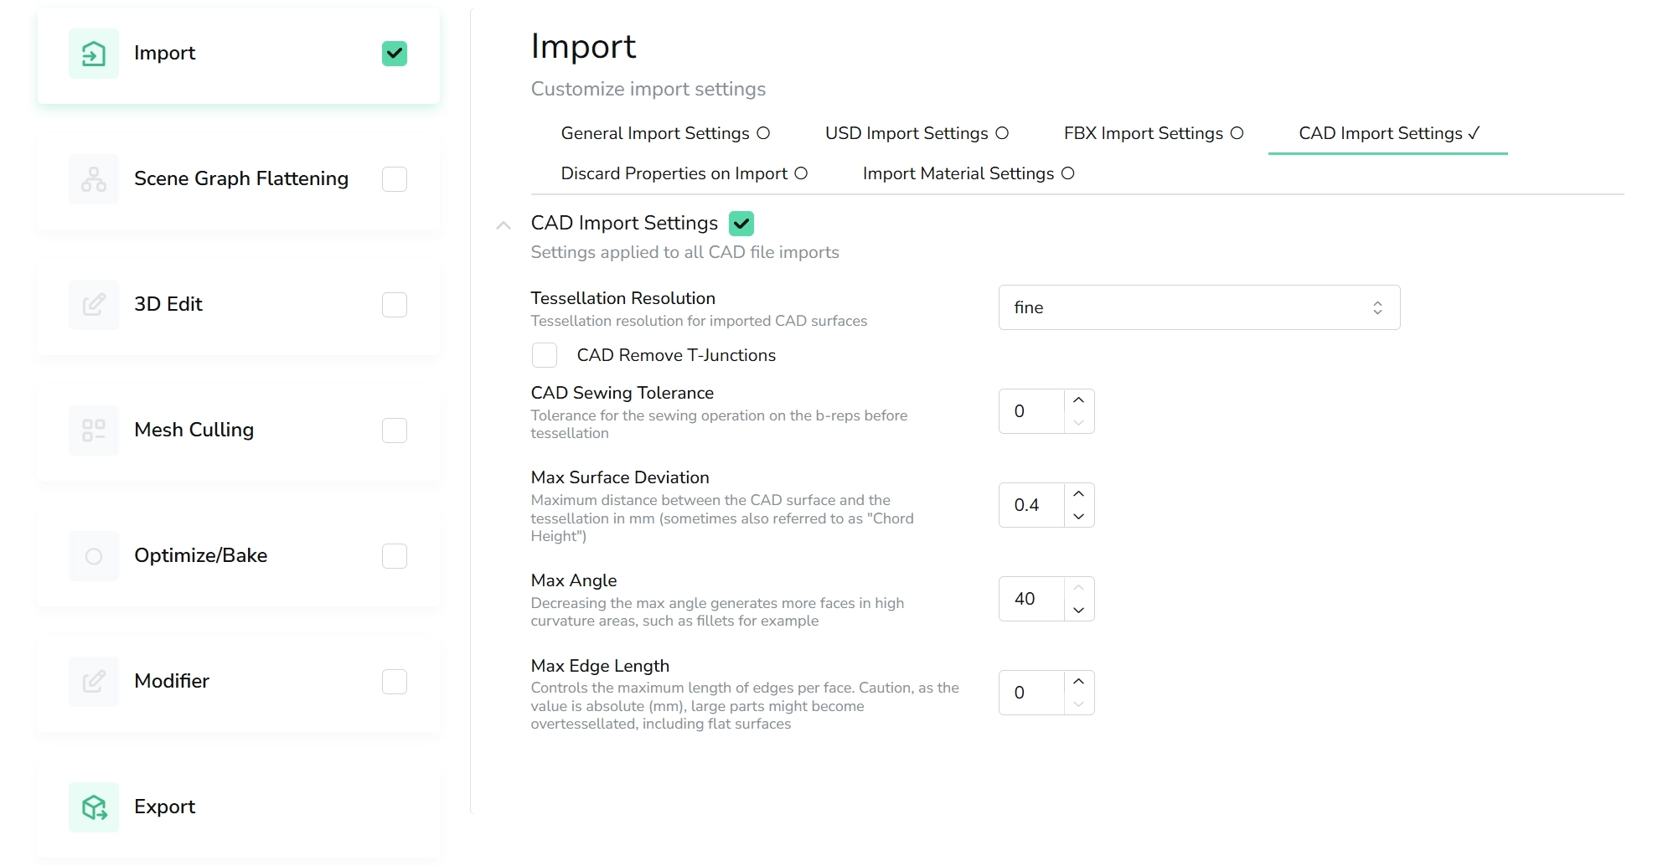Click the Mesh Culling icon
Screen dimensions: 1658x866
pyautogui.click(x=93, y=430)
